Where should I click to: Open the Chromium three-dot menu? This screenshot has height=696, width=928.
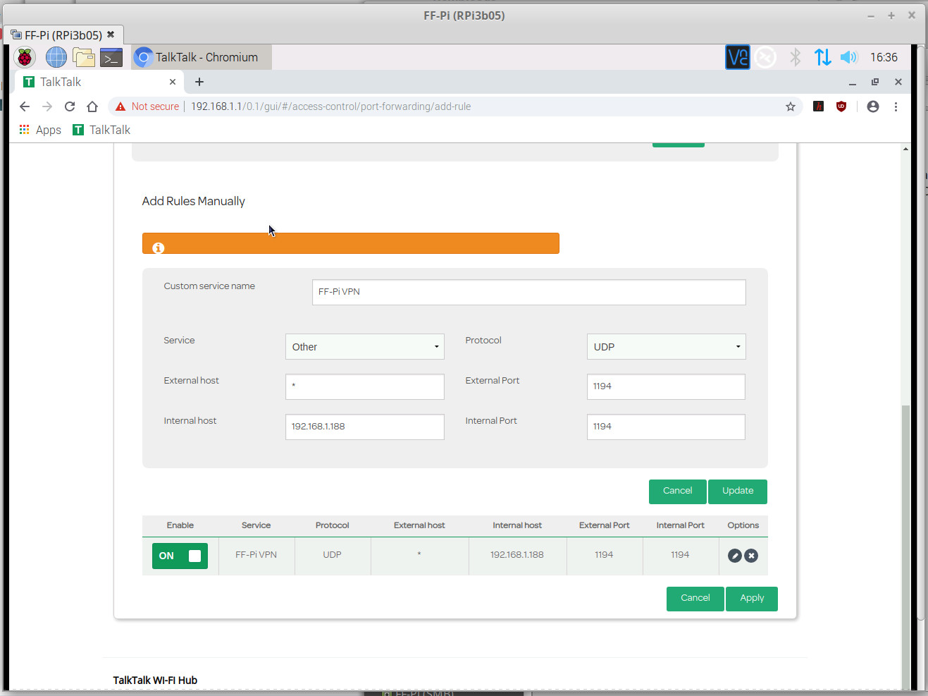(x=896, y=106)
